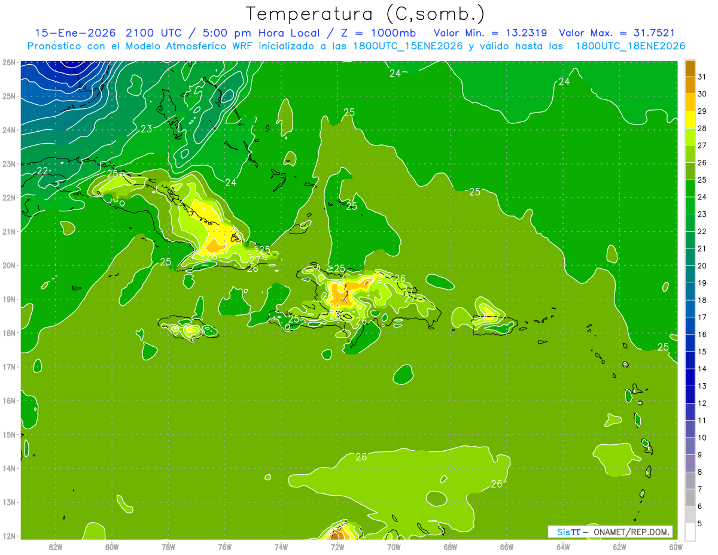Click legend value '30'
718x555 pixels.
point(702,94)
